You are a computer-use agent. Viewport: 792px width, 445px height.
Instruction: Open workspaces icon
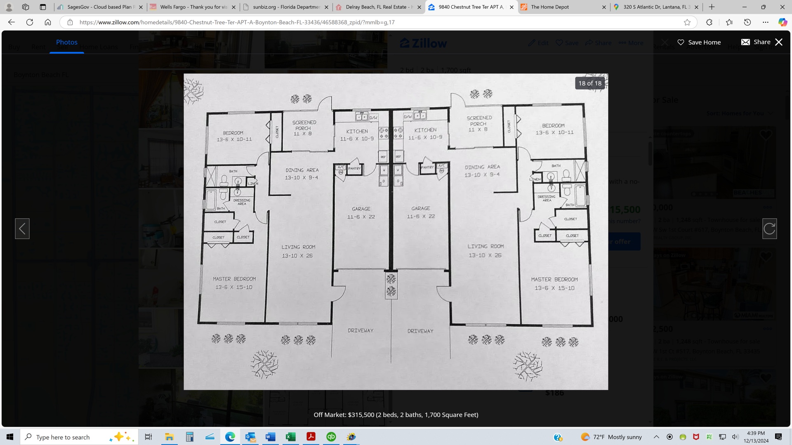click(x=26, y=7)
